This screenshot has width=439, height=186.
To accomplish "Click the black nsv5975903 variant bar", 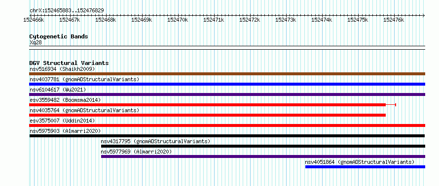I will pyautogui.click(x=227, y=136).
